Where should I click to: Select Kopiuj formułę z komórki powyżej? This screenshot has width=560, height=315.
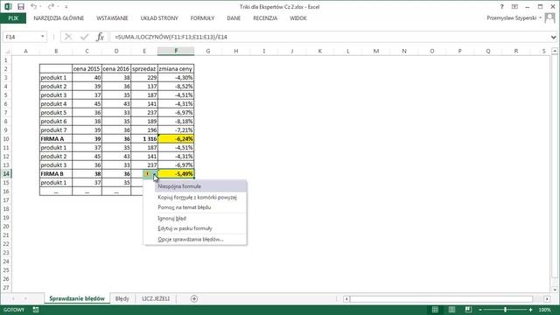(x=197, y=197)
